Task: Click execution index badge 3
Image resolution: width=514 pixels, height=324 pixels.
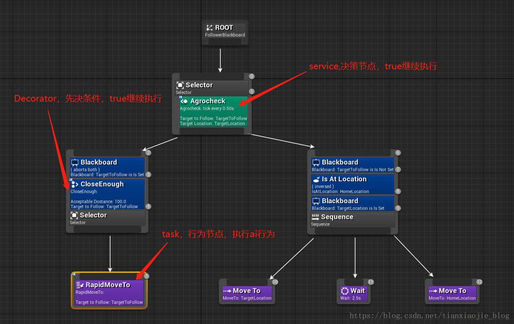Action: 148,175
